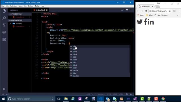Choose the 15ch suggestion
This screenshot has height=102, width=181.
click(x=100, y=46)
